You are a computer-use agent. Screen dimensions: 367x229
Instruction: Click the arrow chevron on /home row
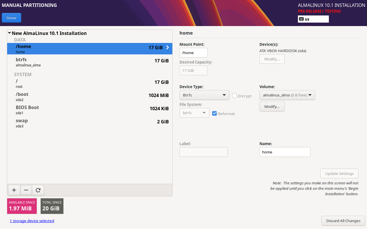(168, 48)
